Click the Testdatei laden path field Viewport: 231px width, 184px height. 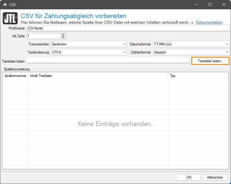[108, 61]
